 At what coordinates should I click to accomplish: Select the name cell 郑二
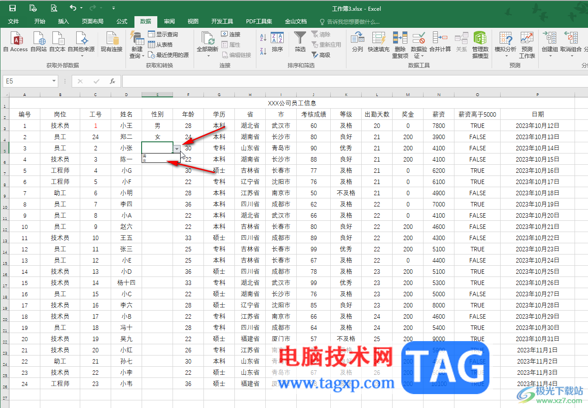tap(126, 137)
